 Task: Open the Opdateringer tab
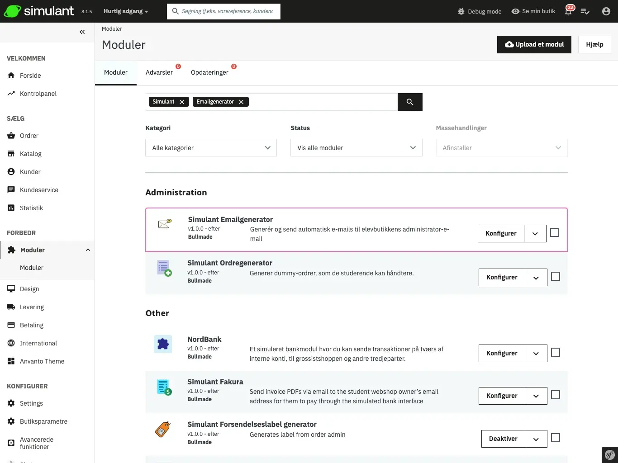pyautogui.click(x=209, y=72)
